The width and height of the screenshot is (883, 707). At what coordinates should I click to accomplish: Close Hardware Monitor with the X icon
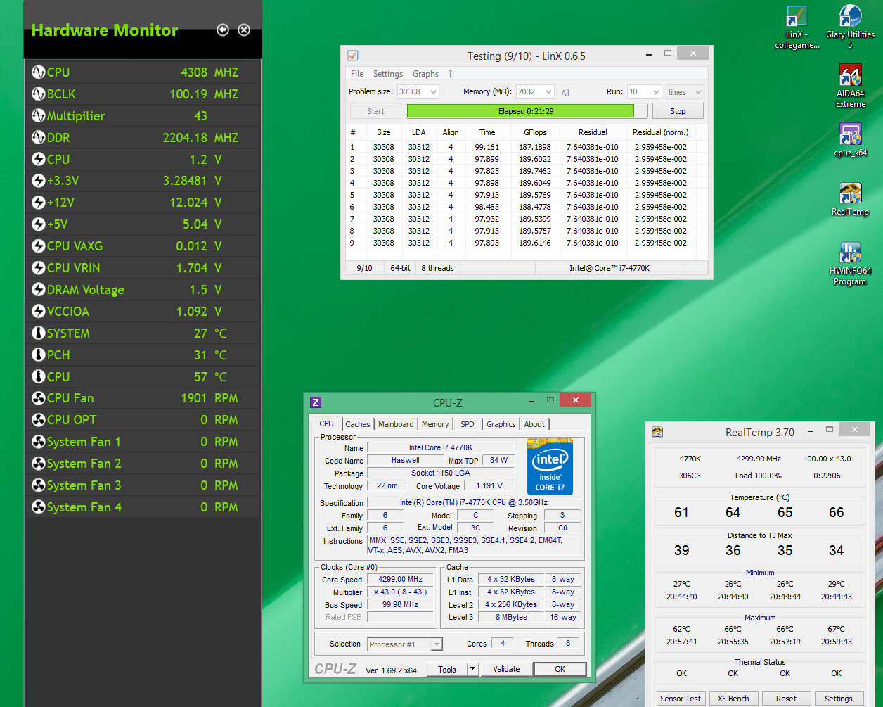(x=244, y=30)
